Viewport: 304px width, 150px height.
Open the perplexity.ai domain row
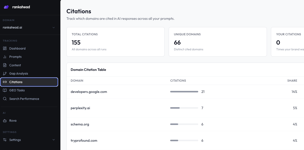coord(185,108)
